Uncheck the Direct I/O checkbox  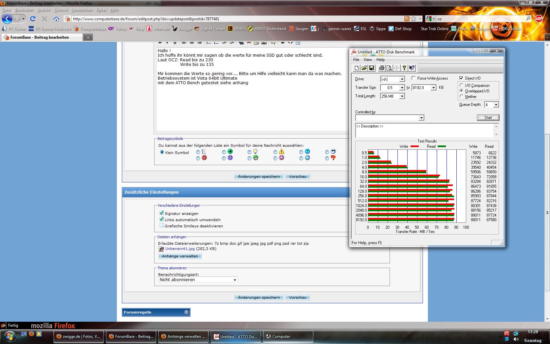[461, 78]
